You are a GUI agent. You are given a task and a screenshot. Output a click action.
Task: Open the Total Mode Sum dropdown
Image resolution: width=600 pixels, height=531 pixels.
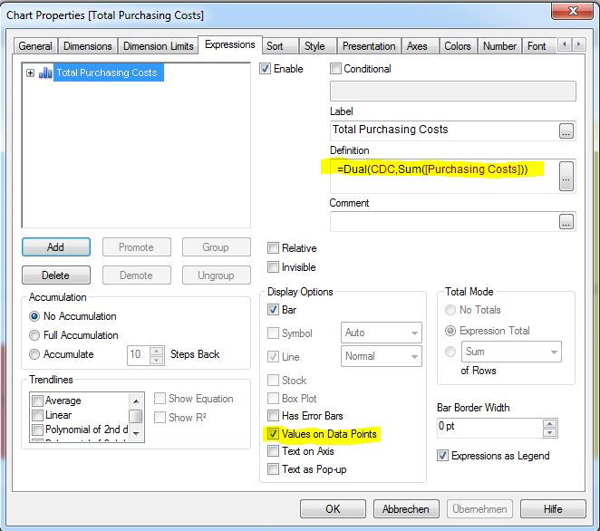(x=511, y=352)
